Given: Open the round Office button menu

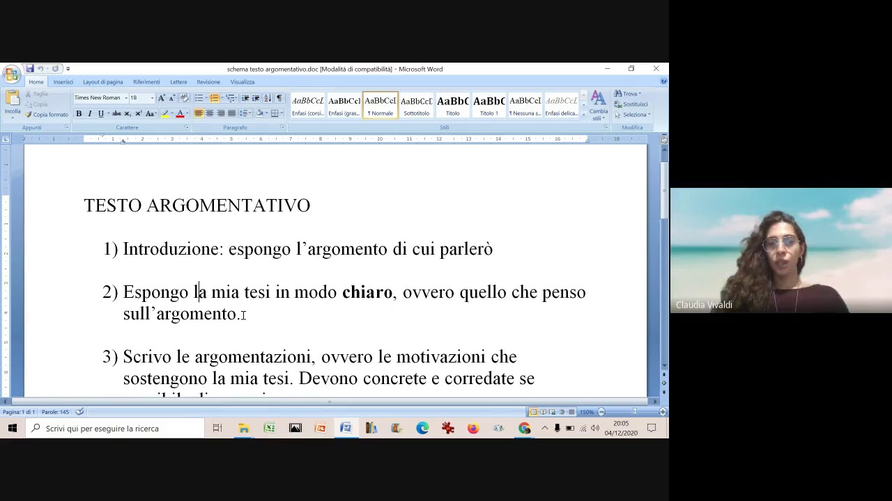Looking at the screenshot, I should pos(11,74).
